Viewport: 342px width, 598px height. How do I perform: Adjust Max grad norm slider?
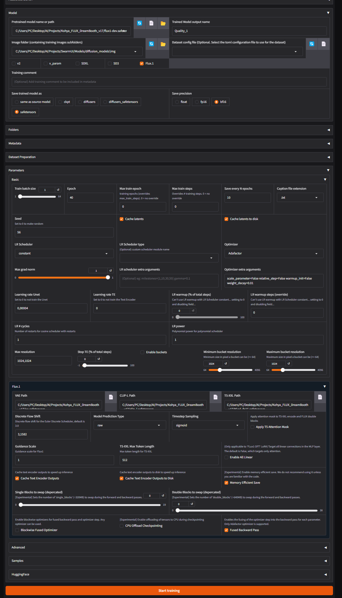click(63, 277)
